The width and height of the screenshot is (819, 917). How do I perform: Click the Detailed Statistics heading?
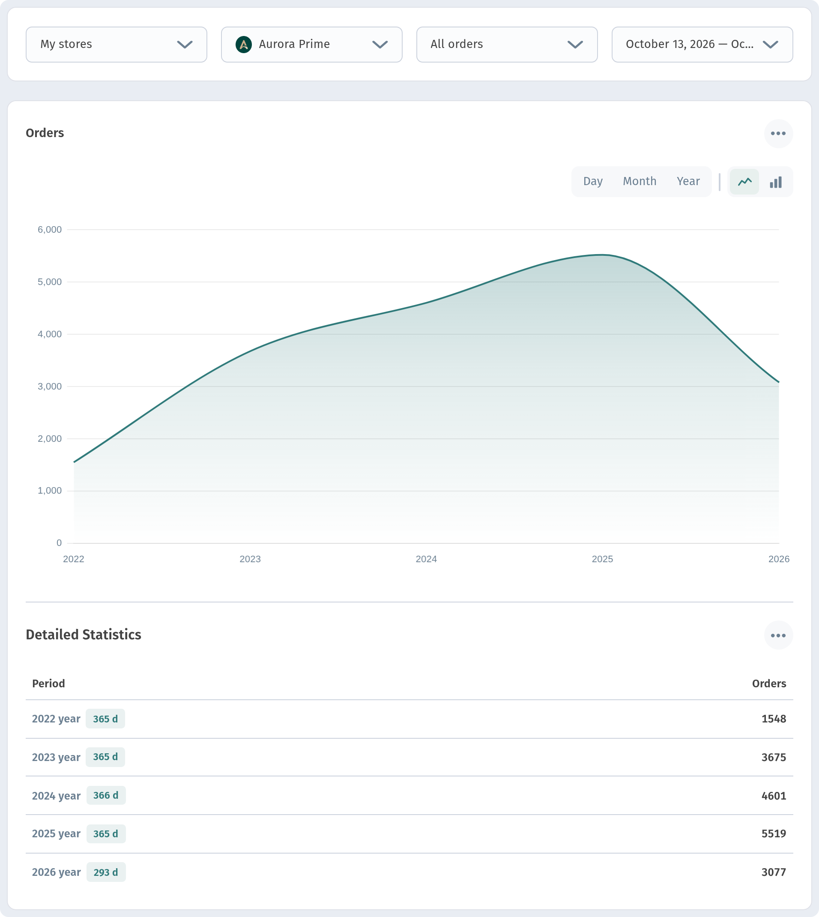[83, 634]
